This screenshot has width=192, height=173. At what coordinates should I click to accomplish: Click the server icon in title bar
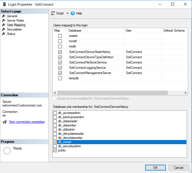tap(4, 4)
